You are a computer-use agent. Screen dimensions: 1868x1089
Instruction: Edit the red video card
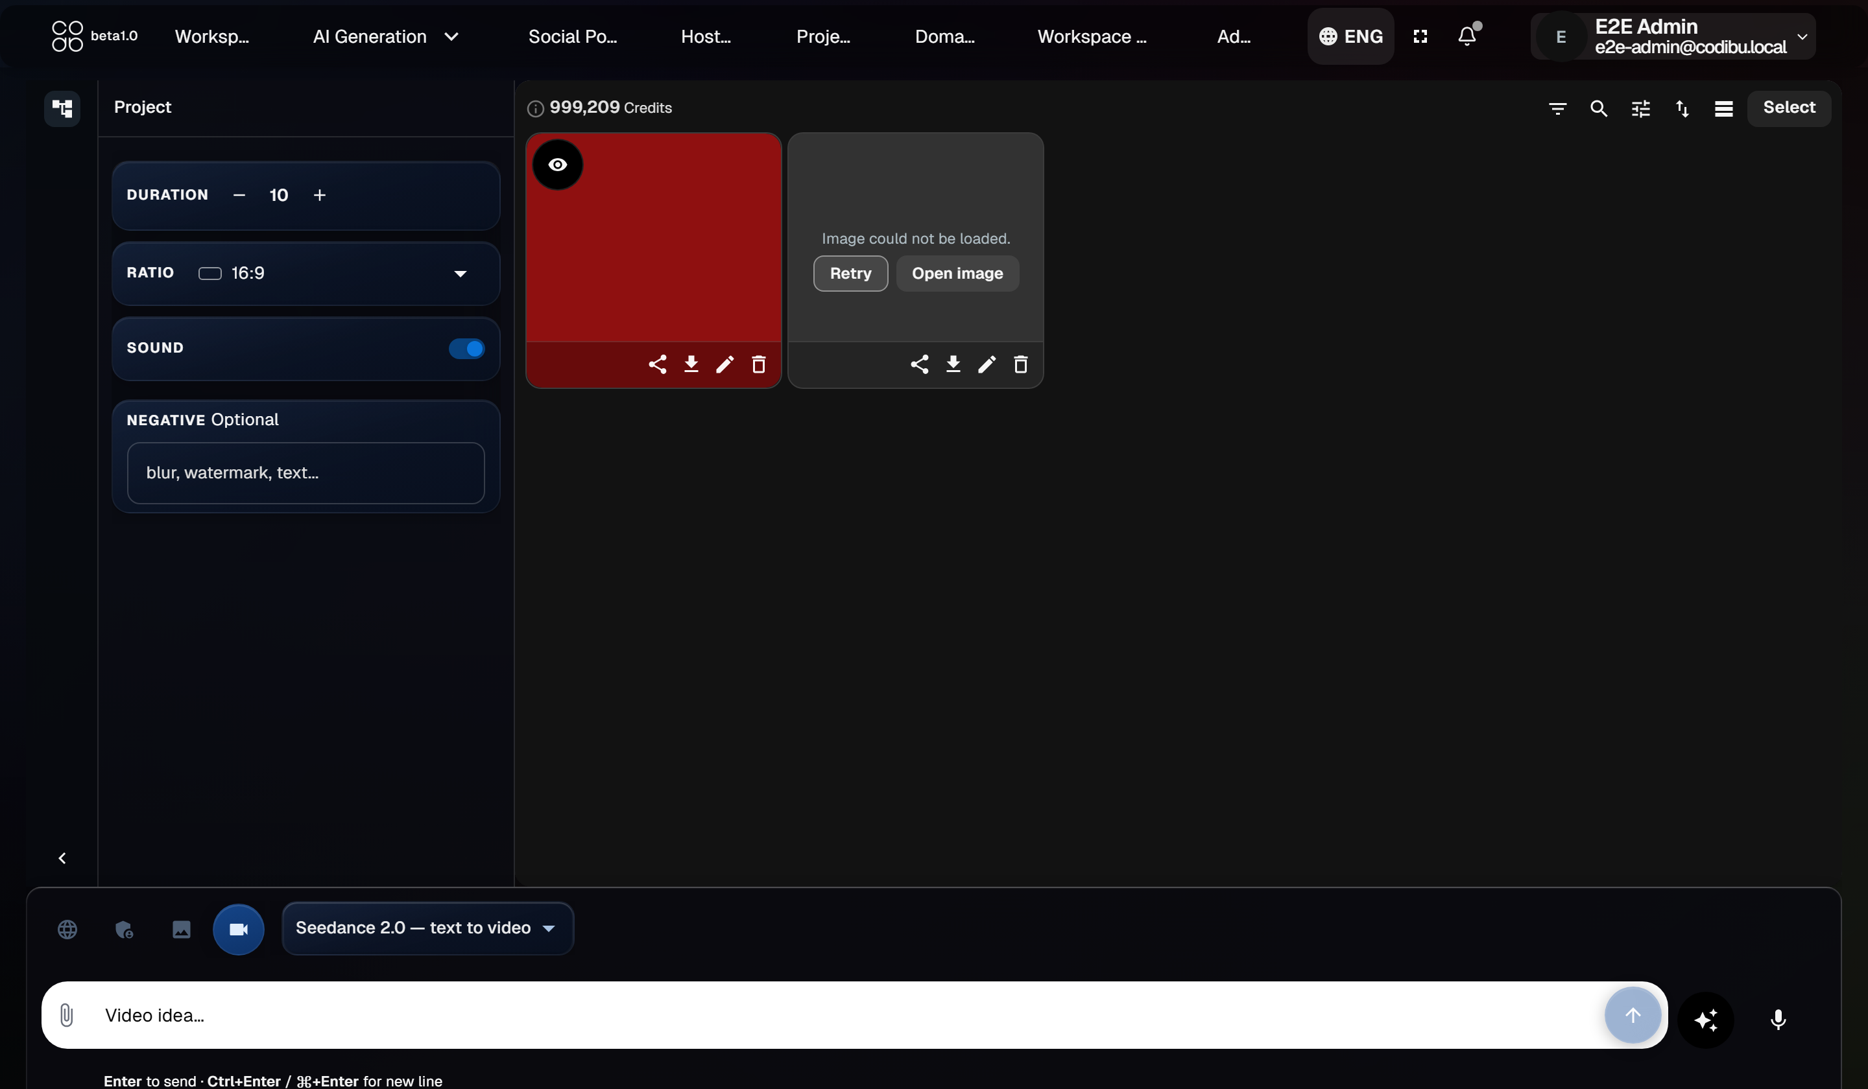tap(725, 364)
